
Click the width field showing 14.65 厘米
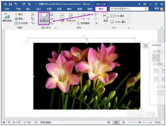120,22
